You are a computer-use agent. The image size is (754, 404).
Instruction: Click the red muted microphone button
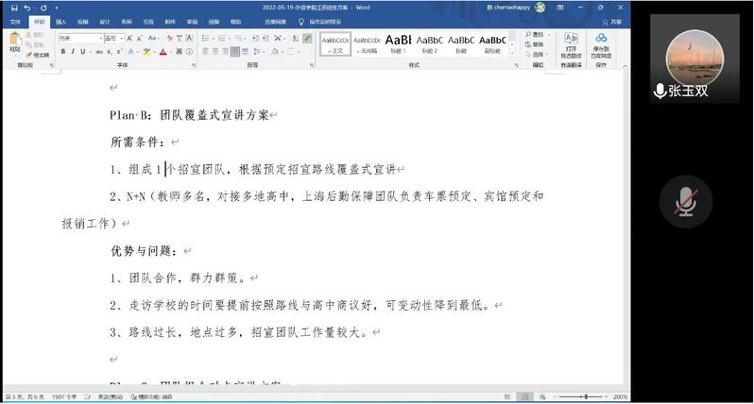tap(686, 201)
